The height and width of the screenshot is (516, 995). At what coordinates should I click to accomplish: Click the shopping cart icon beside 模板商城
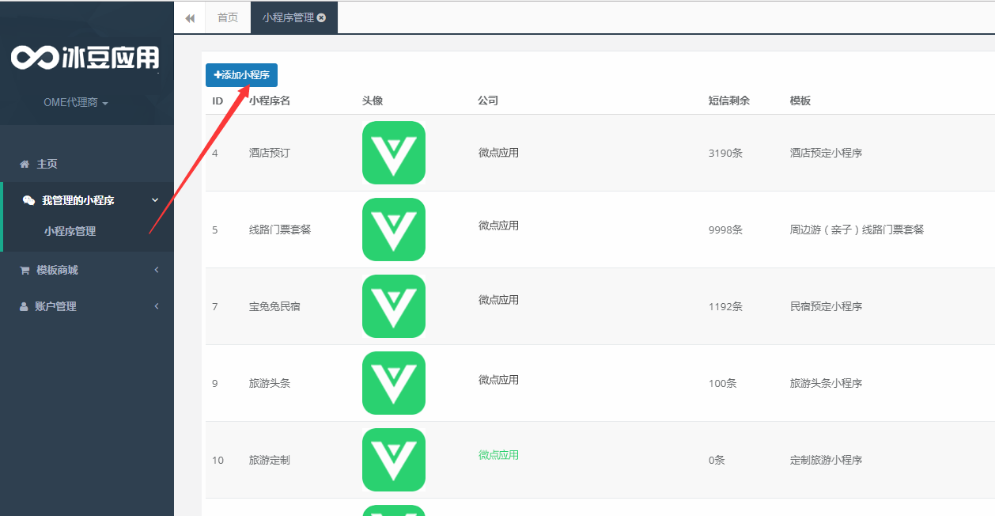[24, 270]
